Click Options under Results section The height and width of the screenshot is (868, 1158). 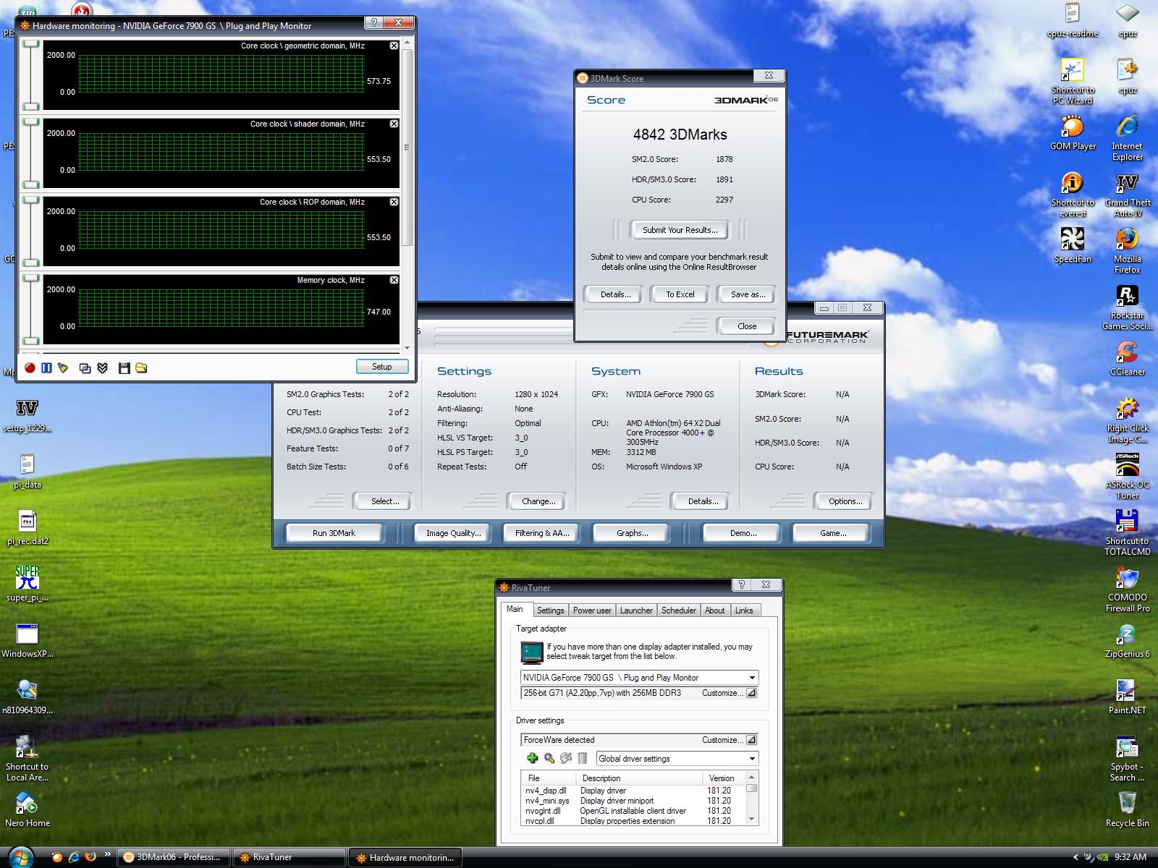pos(845,501)
